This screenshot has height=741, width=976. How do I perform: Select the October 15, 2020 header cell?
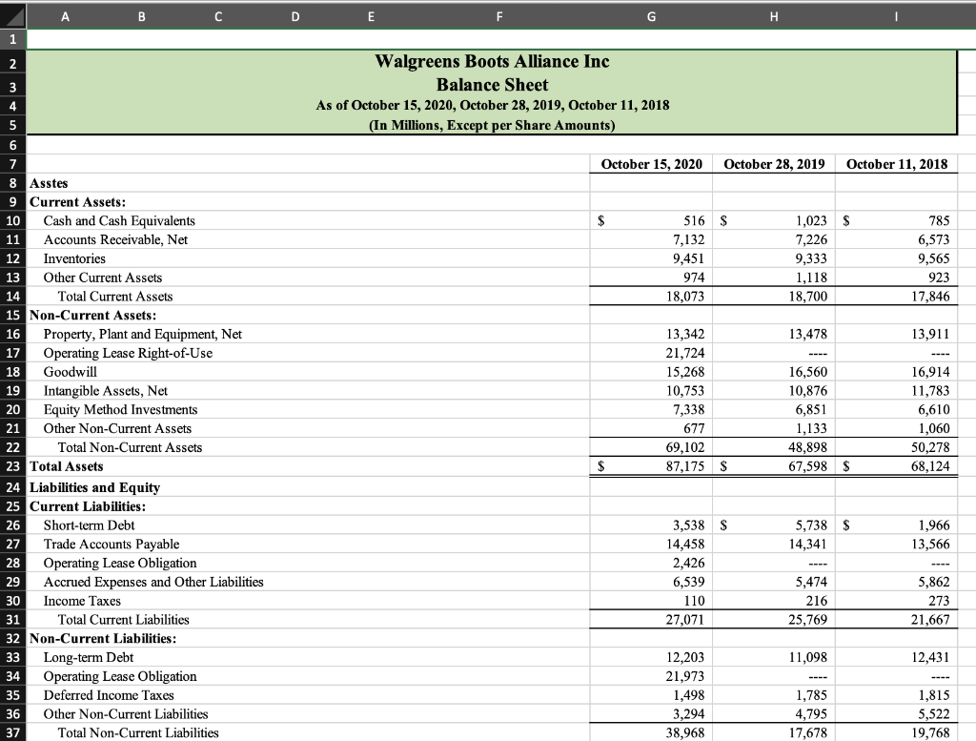click(651, 164)
